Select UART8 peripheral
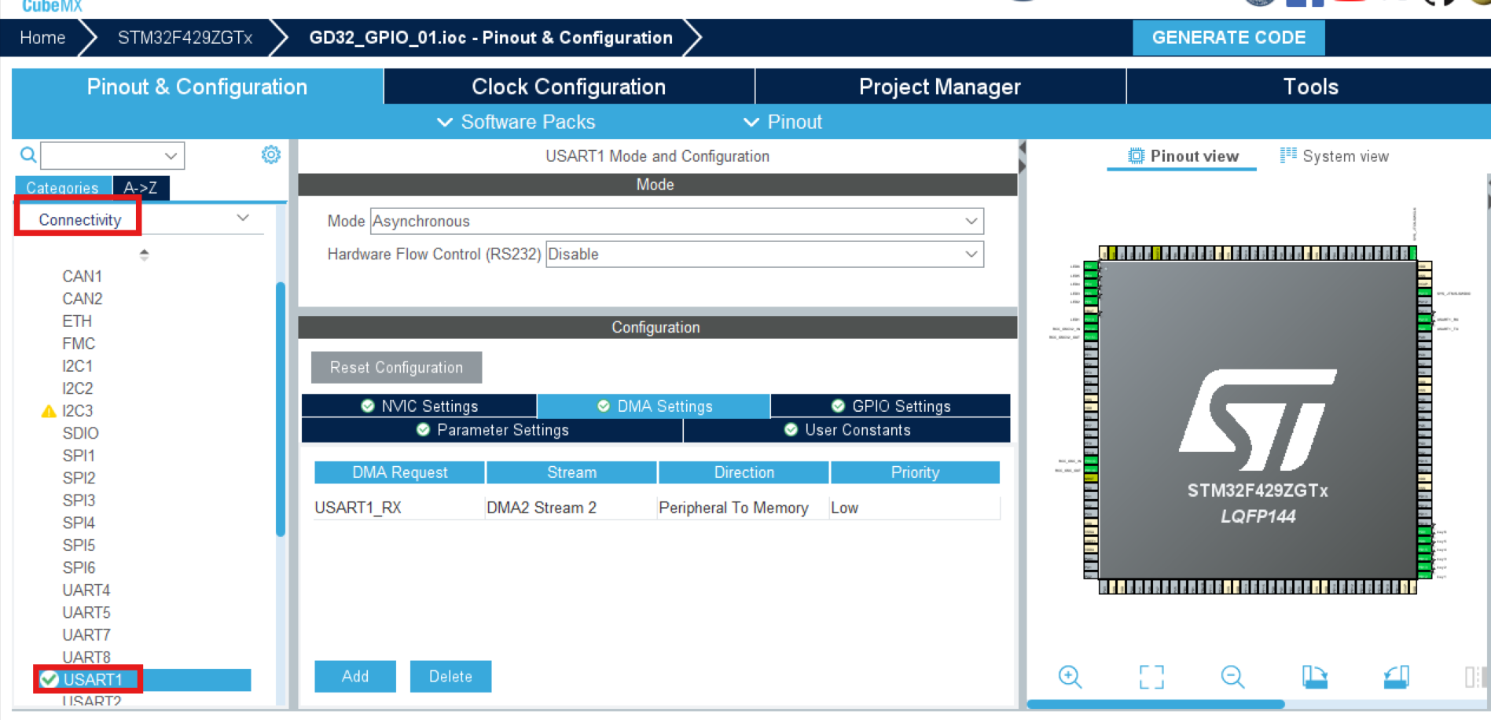Viewport: 1491px width, 720px height. [x=86, y=657]
